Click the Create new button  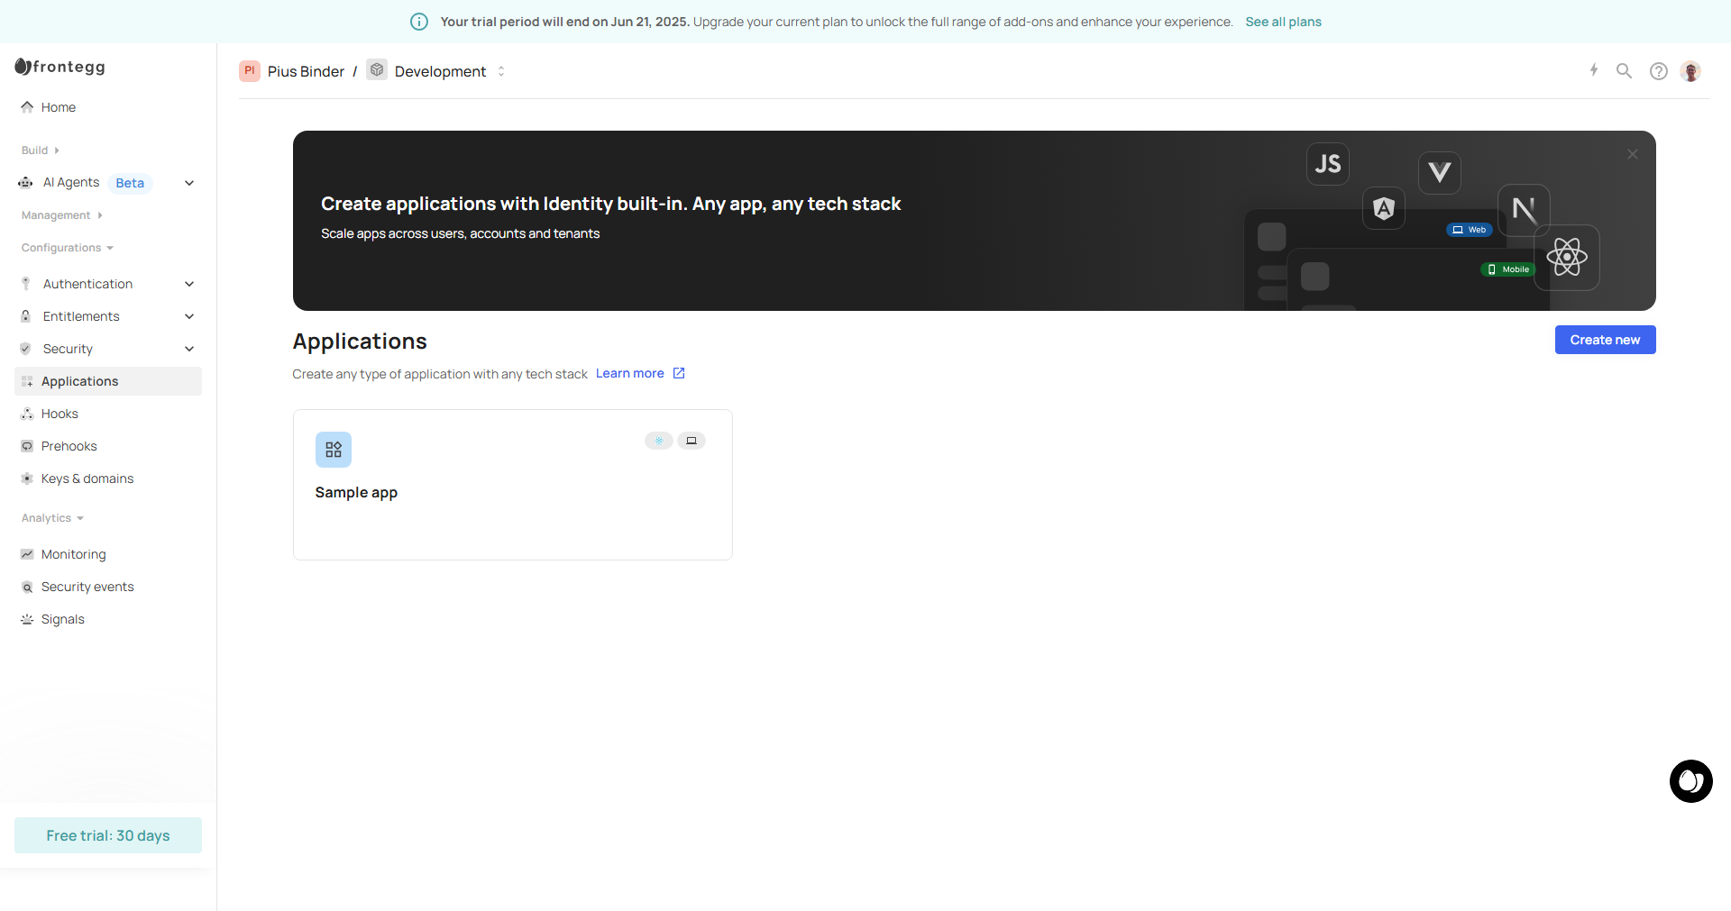[x=1605, y=340]
